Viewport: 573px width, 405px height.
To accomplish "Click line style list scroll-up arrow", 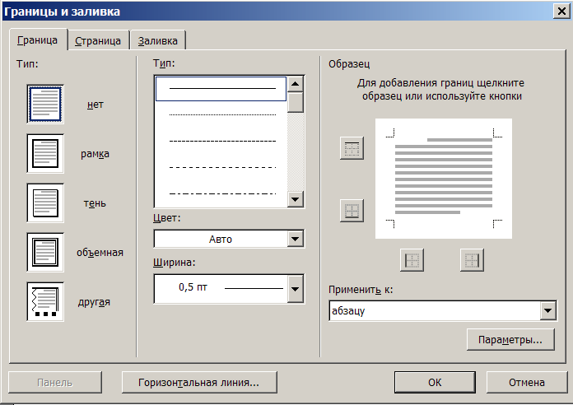I will [x=296, y=84].
